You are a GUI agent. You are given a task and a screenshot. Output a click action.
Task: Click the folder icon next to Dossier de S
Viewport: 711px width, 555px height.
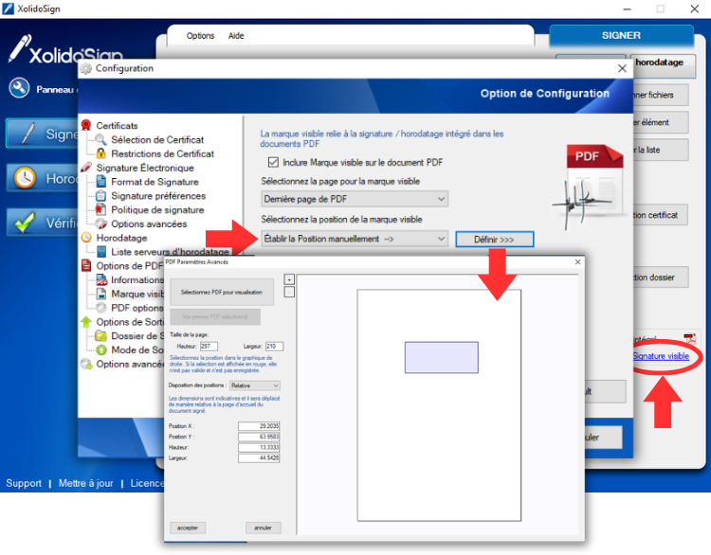point(101,335)
